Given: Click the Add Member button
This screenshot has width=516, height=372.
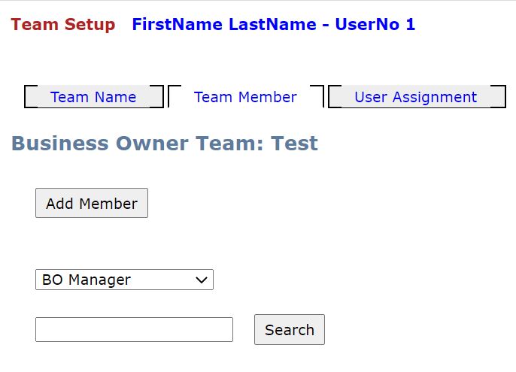Looking at the screenshot, I should coord(92,203).
